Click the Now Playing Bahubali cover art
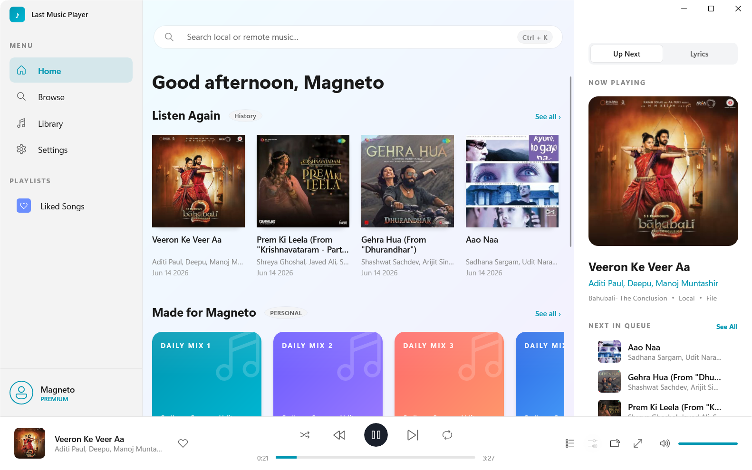752x470 pixels. pos(663,171)
